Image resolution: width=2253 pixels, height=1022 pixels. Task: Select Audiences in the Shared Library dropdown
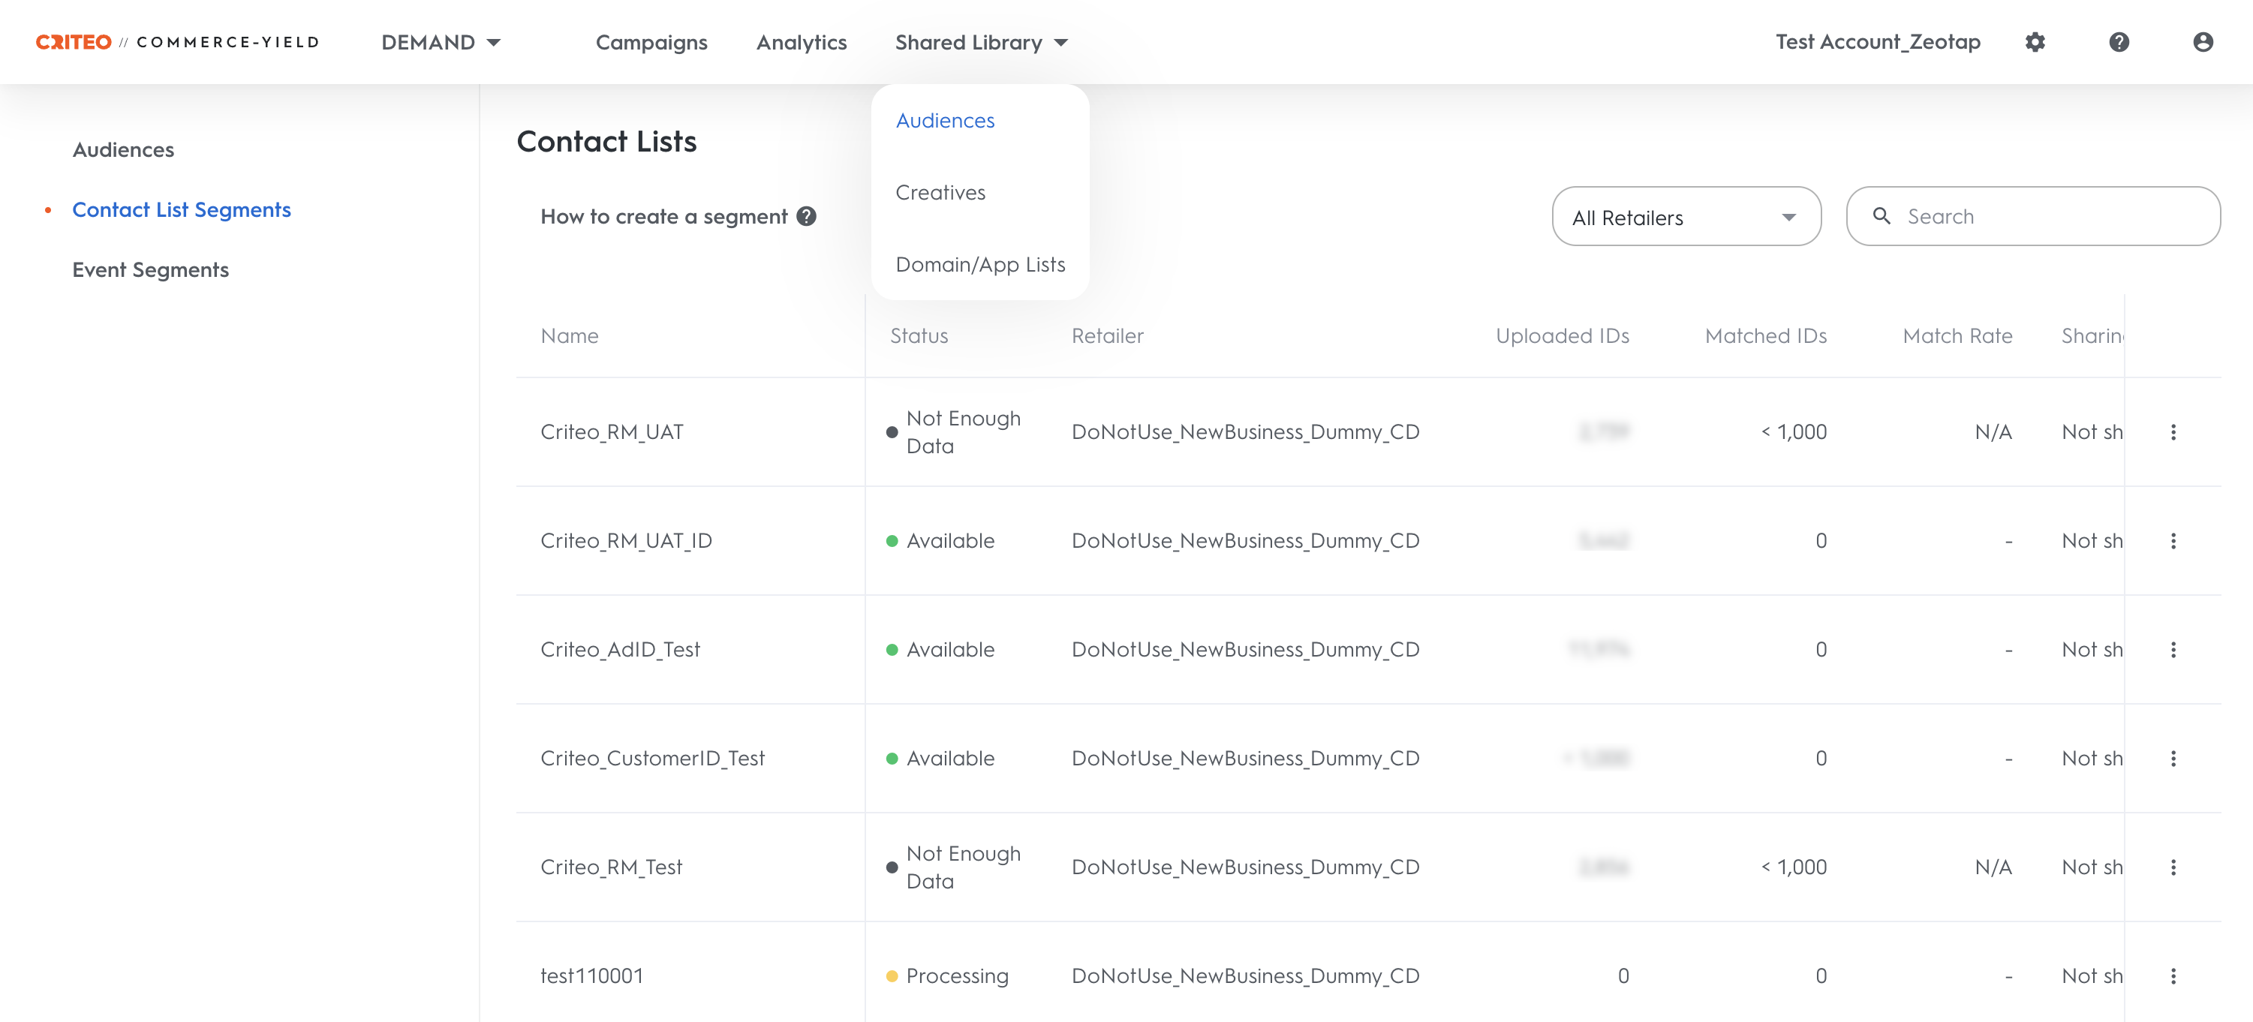click(945, 121)
